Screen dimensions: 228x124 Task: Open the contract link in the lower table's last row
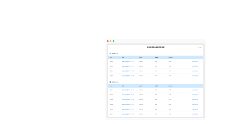point(128,114)
